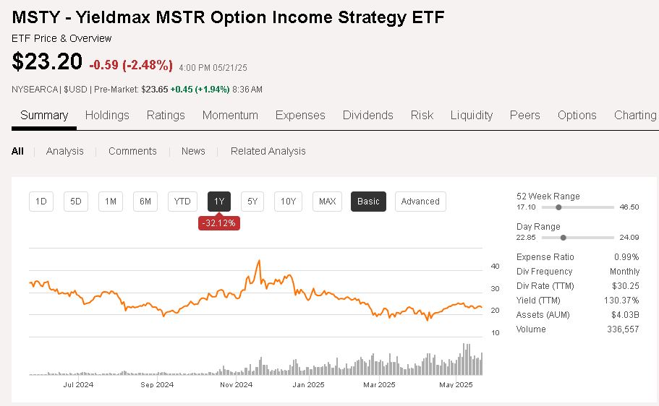
Task: Click the Jul 2024 axis label
Action: [78, 384]
